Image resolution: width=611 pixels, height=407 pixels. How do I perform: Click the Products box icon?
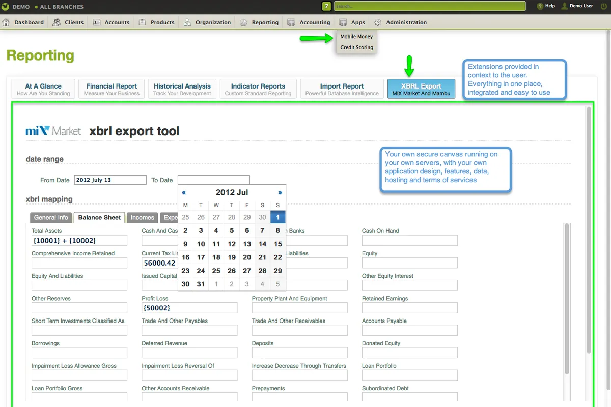[x=143, y=22]
